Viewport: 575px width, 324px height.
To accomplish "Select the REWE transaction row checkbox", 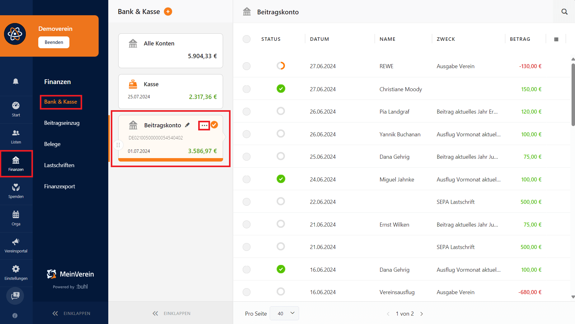I will coord(246,66).
